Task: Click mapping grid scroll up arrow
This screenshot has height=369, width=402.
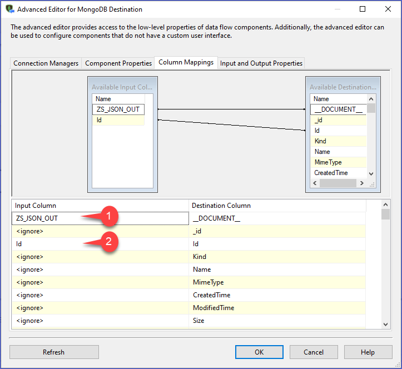Action: 385,205
